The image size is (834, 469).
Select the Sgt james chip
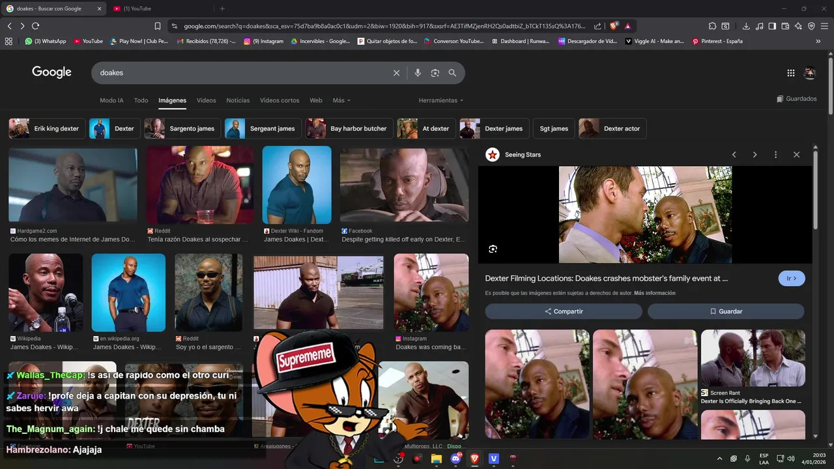point(554,128)
